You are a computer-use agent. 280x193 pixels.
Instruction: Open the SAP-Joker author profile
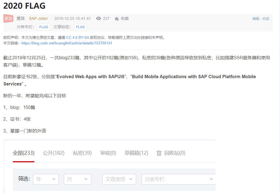point(38,18)
